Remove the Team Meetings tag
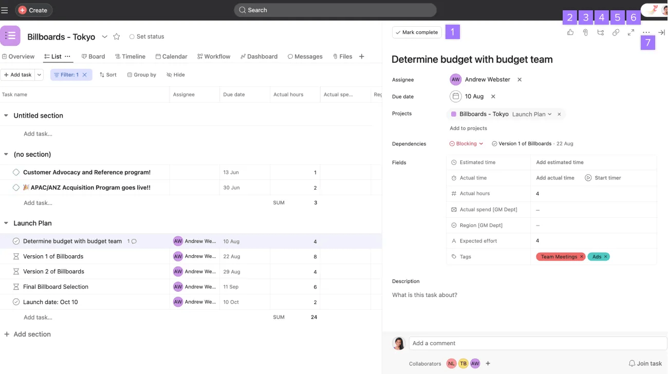 (581, 256)
